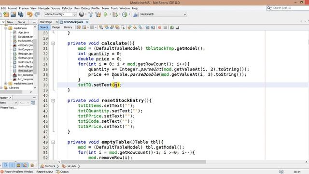
Task: Open Debug Project dropdown arrow
Action: coord(120,14)
